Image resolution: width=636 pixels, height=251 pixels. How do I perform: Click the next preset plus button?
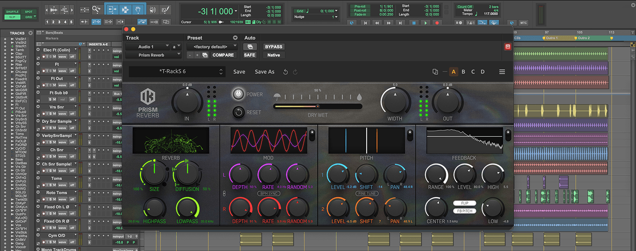click(x=198, y=55)
